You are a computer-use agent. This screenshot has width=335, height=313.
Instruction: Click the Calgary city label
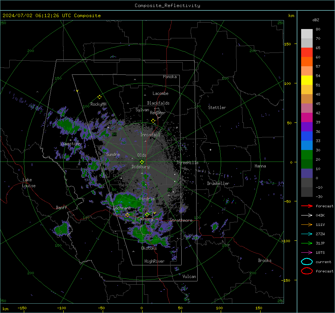tap(145, 219)
